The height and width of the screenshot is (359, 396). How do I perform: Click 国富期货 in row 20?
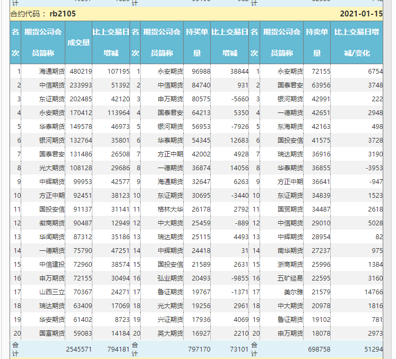point(52,334)
